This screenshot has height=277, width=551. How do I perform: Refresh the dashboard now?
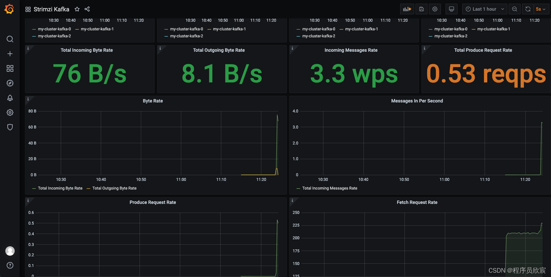tap(528, 9)
